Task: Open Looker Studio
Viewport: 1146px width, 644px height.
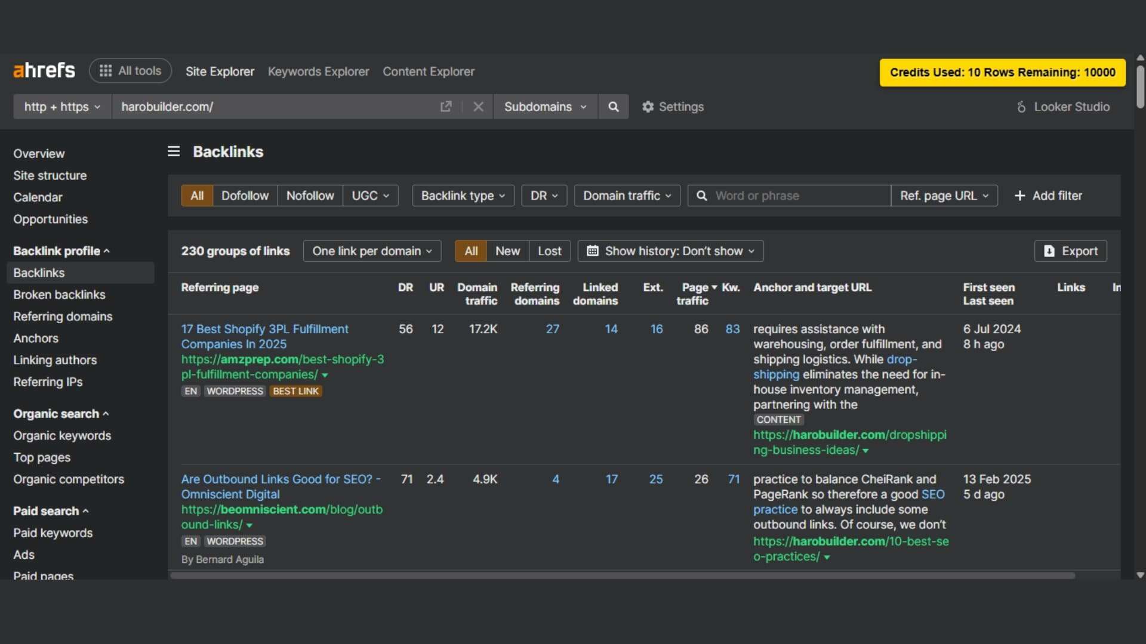Action: [1063, 107]
